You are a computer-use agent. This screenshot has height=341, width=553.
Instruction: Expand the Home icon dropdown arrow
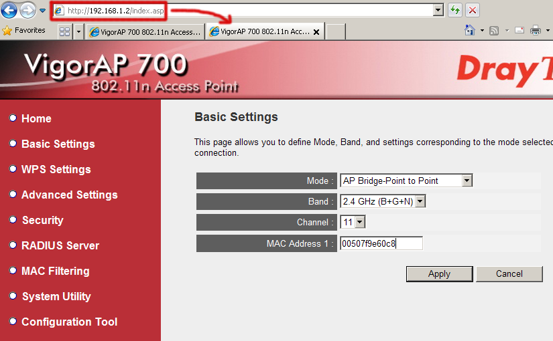coord(482,31)
